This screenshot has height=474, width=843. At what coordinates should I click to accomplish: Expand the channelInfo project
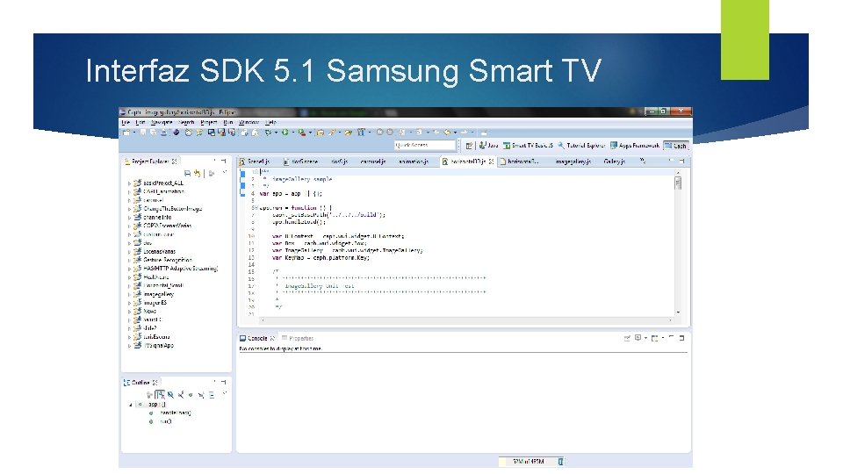click(x=129, y=218)
